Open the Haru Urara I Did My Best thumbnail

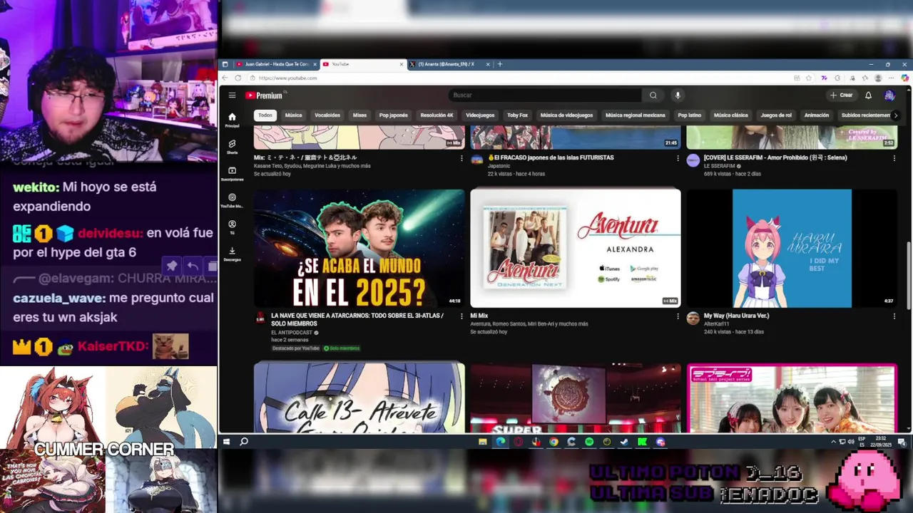(792, 248)
